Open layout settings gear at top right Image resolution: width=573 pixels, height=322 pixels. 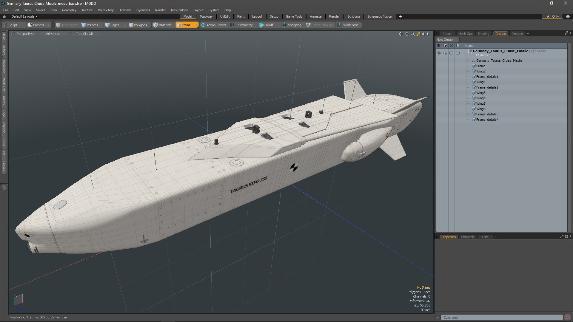pyautogui.click(x=568, y=16)
